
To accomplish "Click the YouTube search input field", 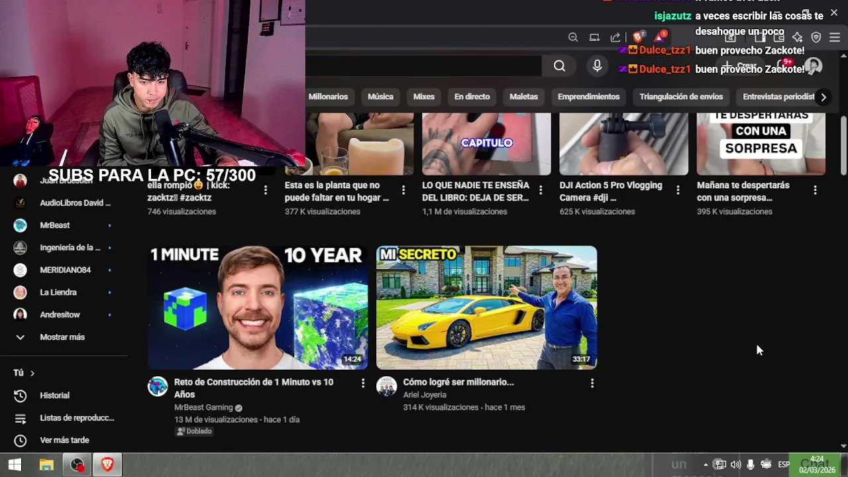I will click(423, 66).
